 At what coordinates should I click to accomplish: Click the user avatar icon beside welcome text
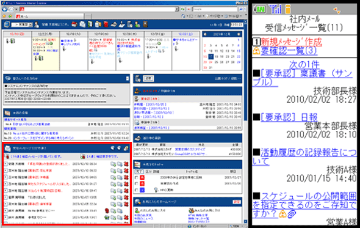pyautogui.click(x=37, y=24)
